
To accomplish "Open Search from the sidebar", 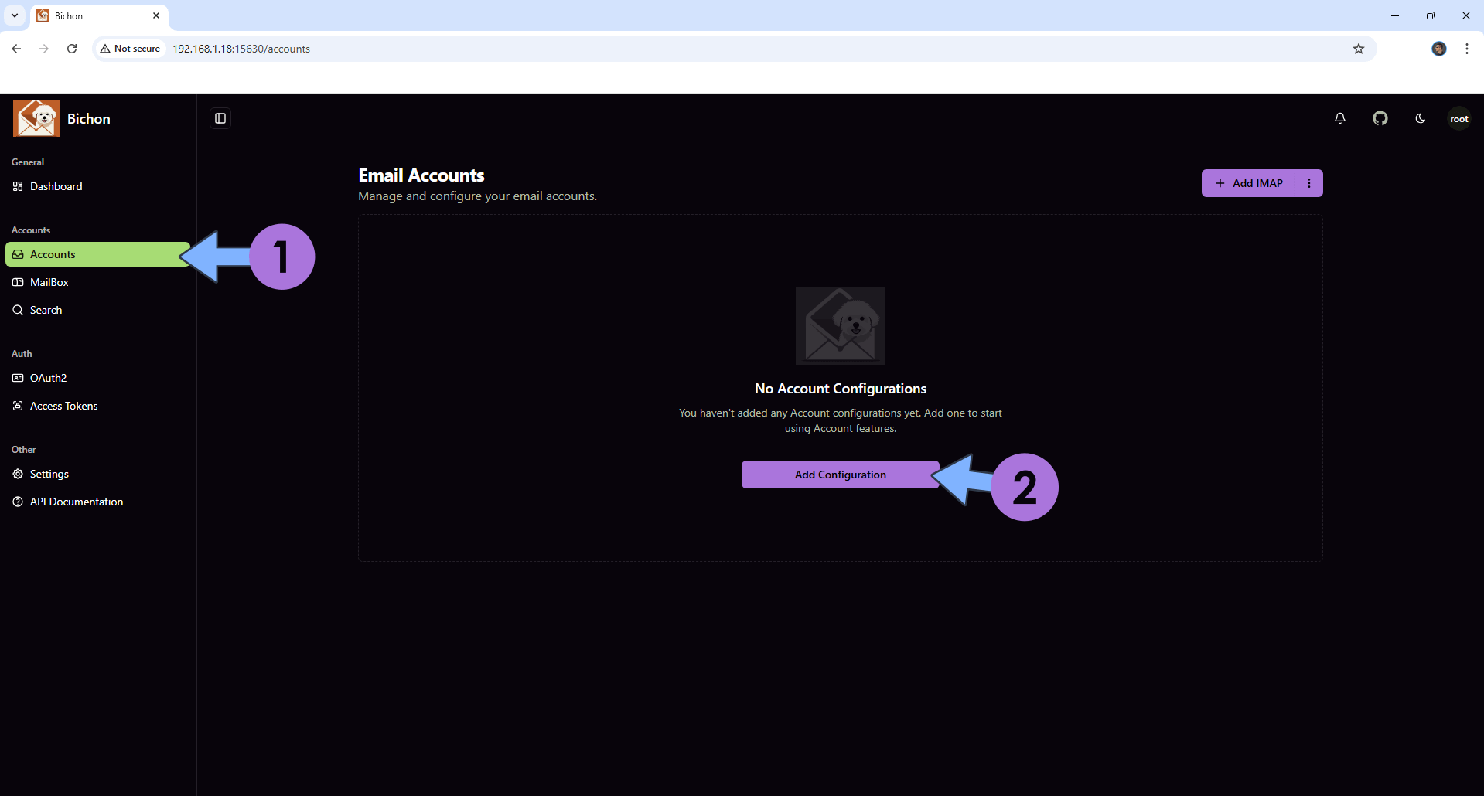I will tap(46, 310).
